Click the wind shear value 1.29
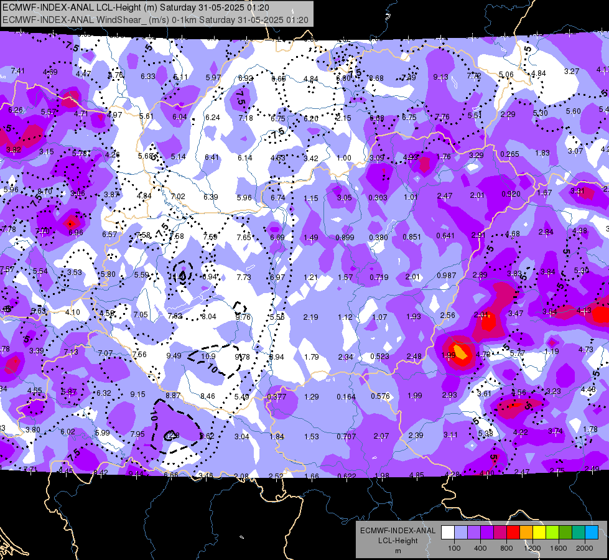 [312, 397]
